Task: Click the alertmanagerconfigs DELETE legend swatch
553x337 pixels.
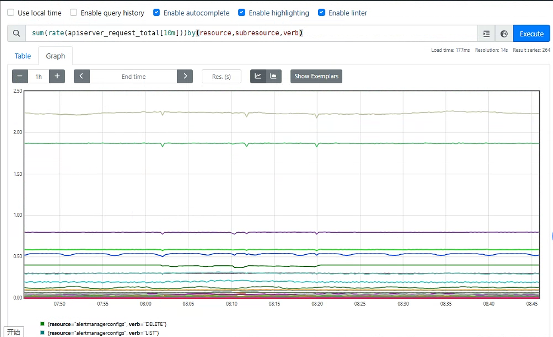Action: [x=42, y=324]
